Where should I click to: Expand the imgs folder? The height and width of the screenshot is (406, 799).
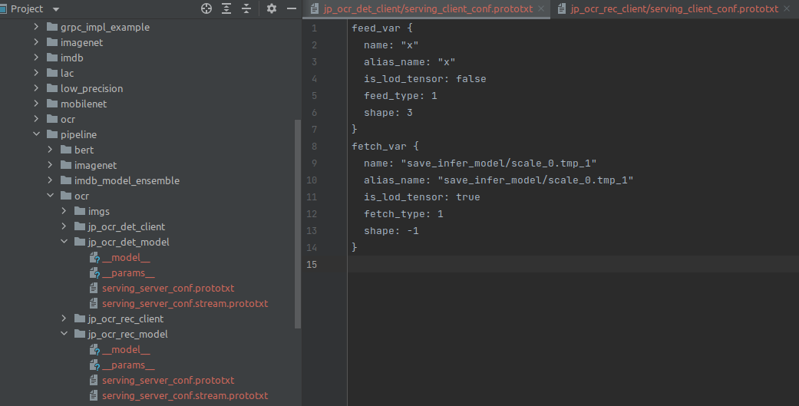pos(64,211)
